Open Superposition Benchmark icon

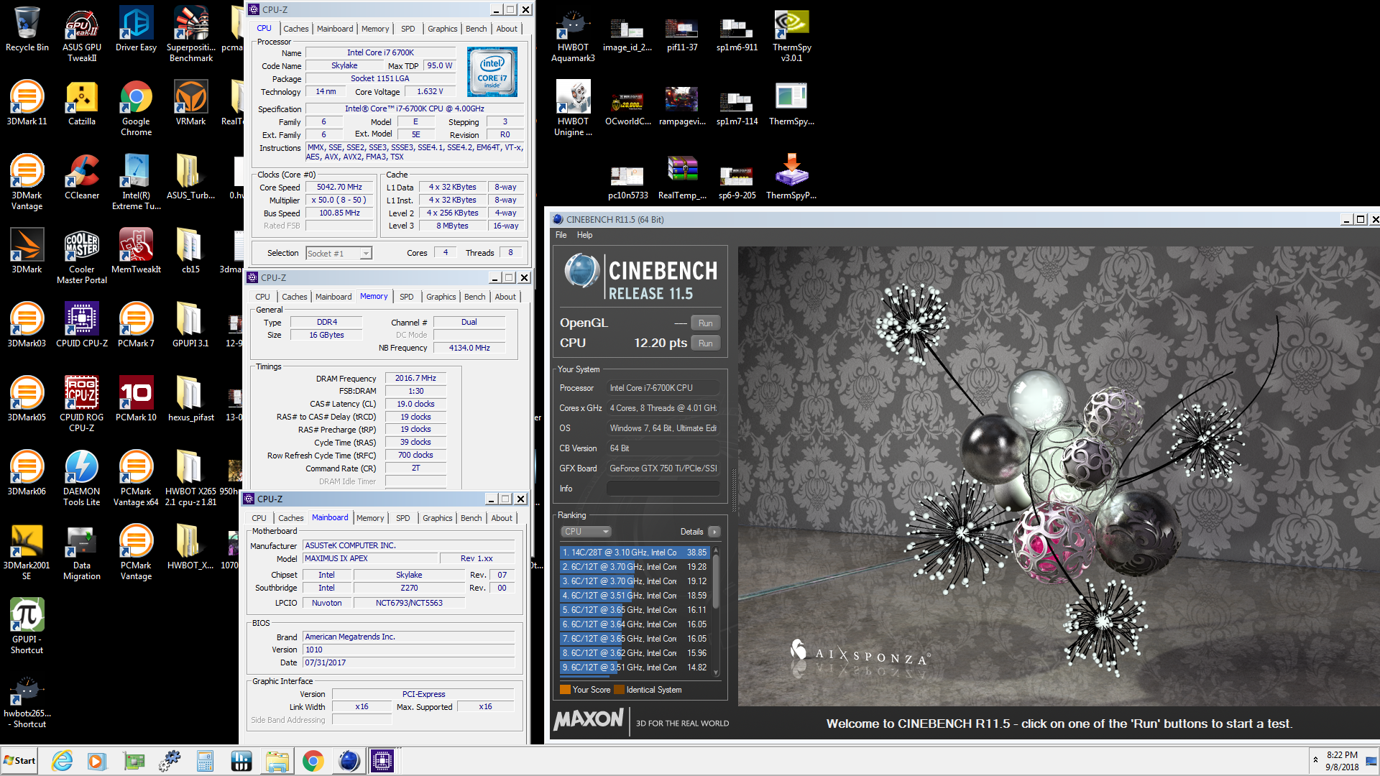point(190,35)
